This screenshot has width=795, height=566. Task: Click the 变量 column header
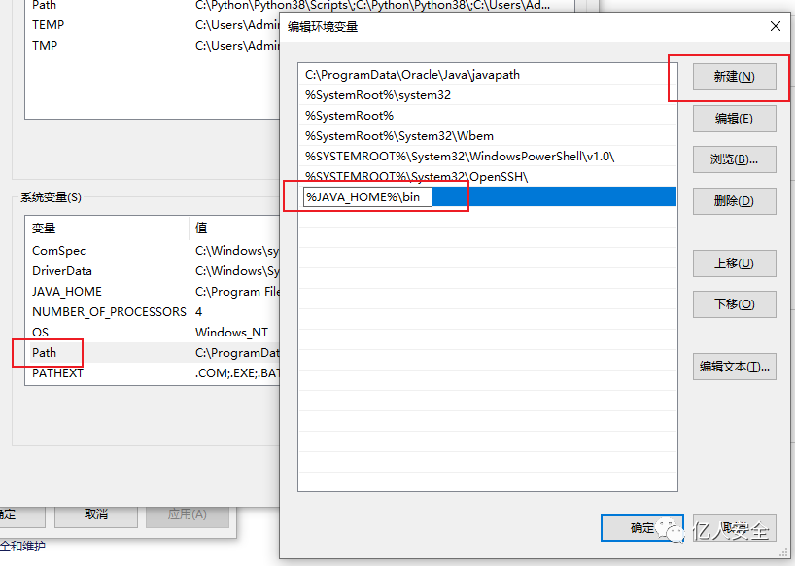[x=107, y=229]
